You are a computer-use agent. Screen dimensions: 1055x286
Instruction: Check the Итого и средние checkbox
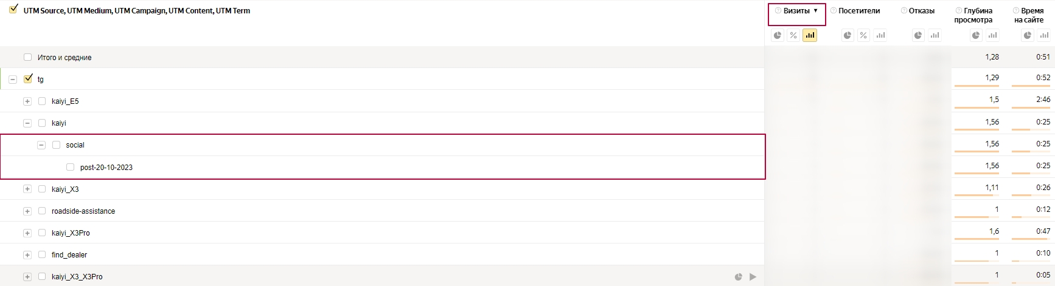pos(27,57)
